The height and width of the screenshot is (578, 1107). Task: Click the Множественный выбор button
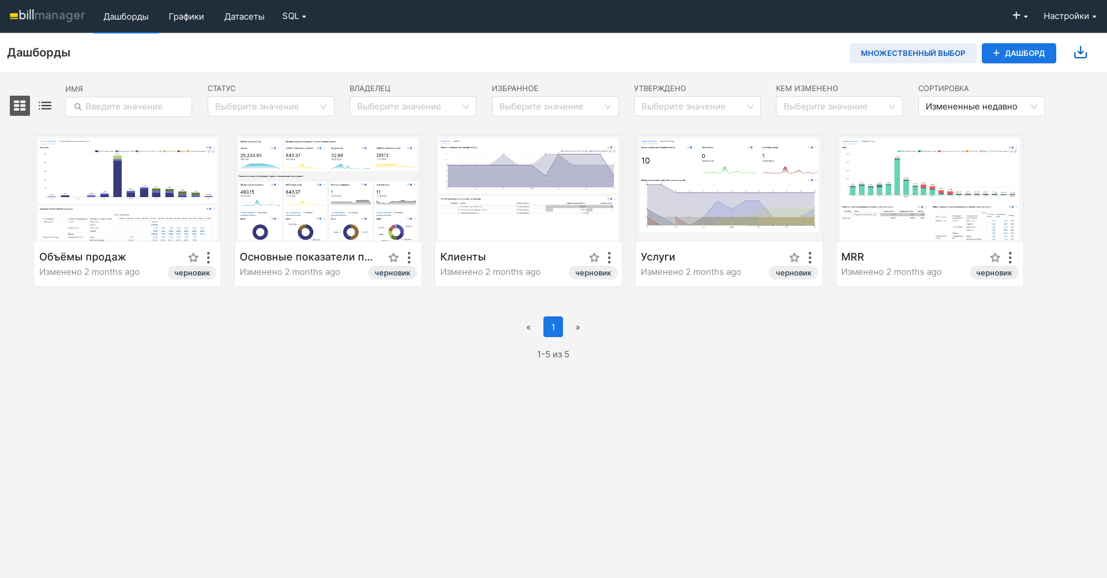913,53
